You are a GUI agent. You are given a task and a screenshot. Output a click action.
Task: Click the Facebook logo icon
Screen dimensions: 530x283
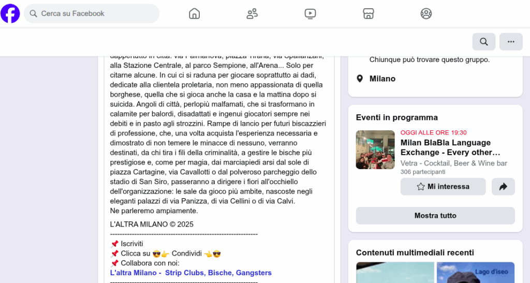click(10, 13)
